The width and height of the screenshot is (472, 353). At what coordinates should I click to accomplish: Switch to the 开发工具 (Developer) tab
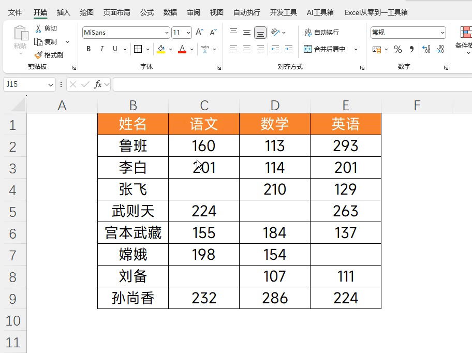pyautogui.click(x=283, y=12)
